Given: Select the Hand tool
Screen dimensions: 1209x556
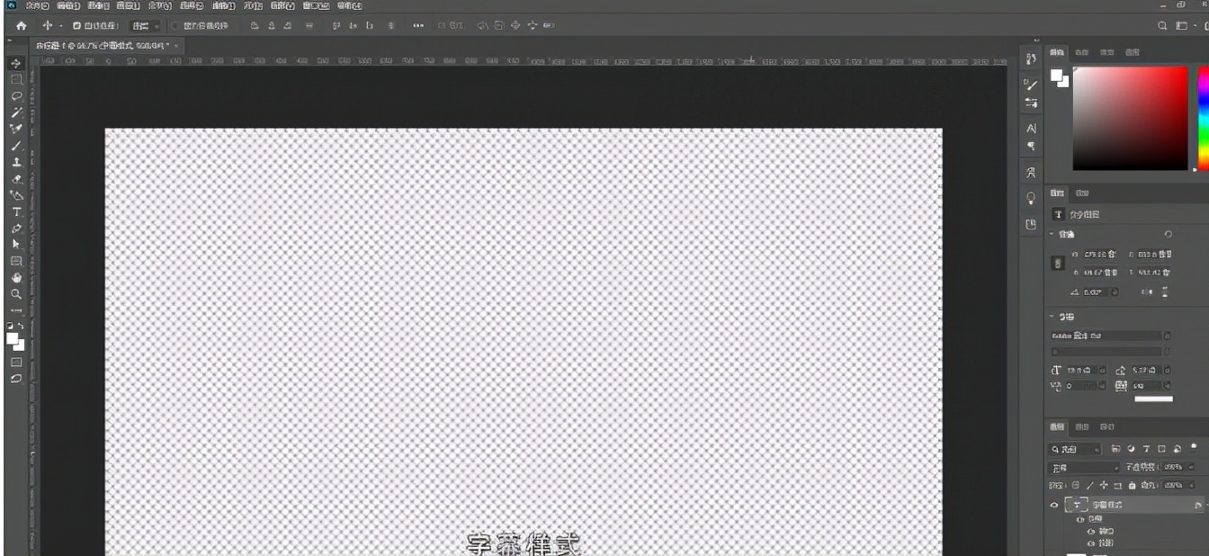Looking at the screenshot, I should (16, 277).
